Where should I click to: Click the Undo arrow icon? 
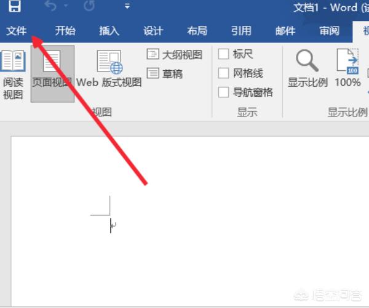pyautogui.click(x=50, y=6)
